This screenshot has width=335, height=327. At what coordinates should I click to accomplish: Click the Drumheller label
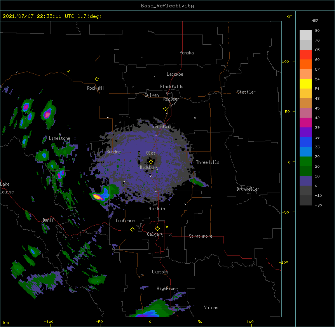[248, 189]
